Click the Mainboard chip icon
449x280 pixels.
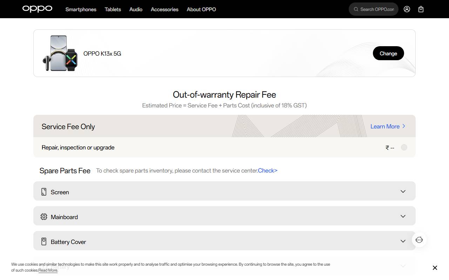pos(44,217)
